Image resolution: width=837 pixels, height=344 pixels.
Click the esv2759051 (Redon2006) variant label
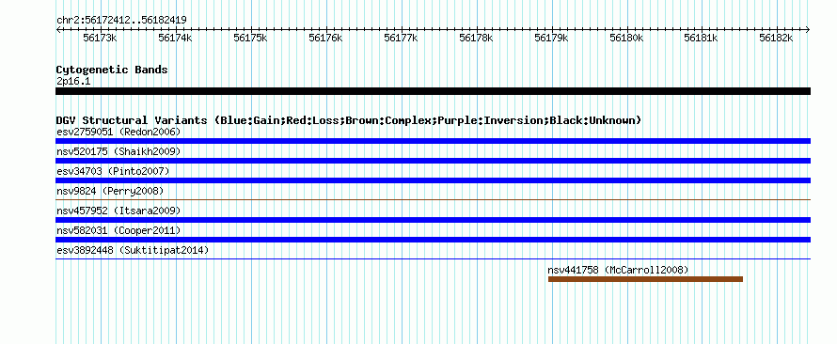pos(118,132)
